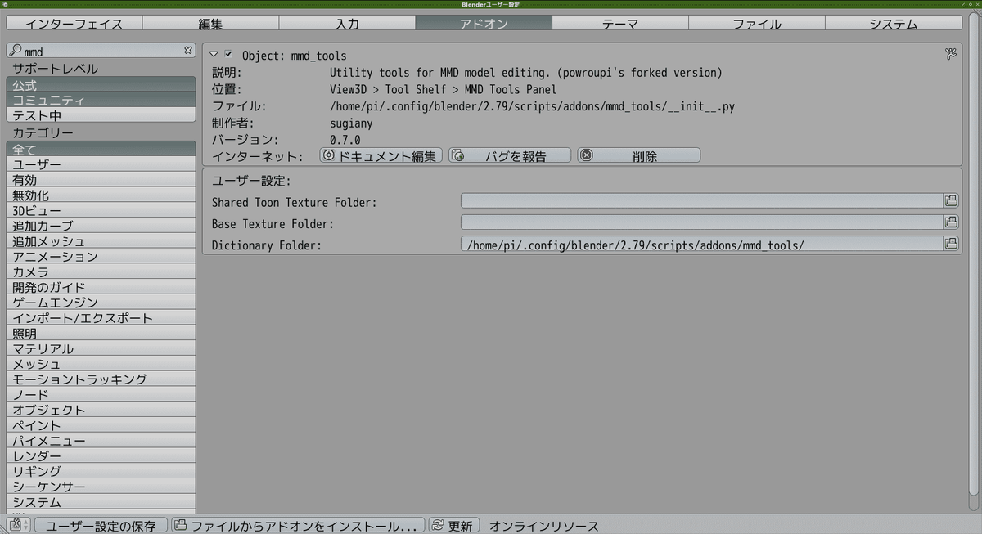Screen dimensions: 982x534
Task: Focus the addon search field
Action: pyautogui.click(x=101, y=51)
